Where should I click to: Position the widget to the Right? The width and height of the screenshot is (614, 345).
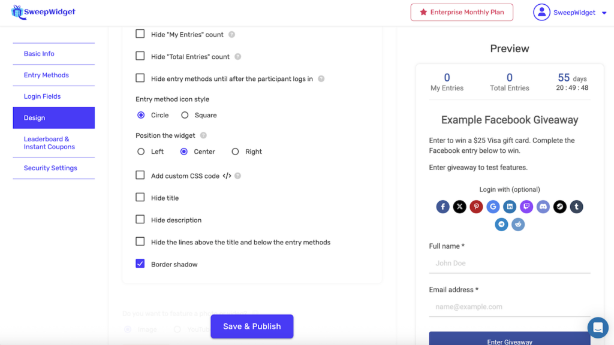pyautogui.click(x=236, y=152)
